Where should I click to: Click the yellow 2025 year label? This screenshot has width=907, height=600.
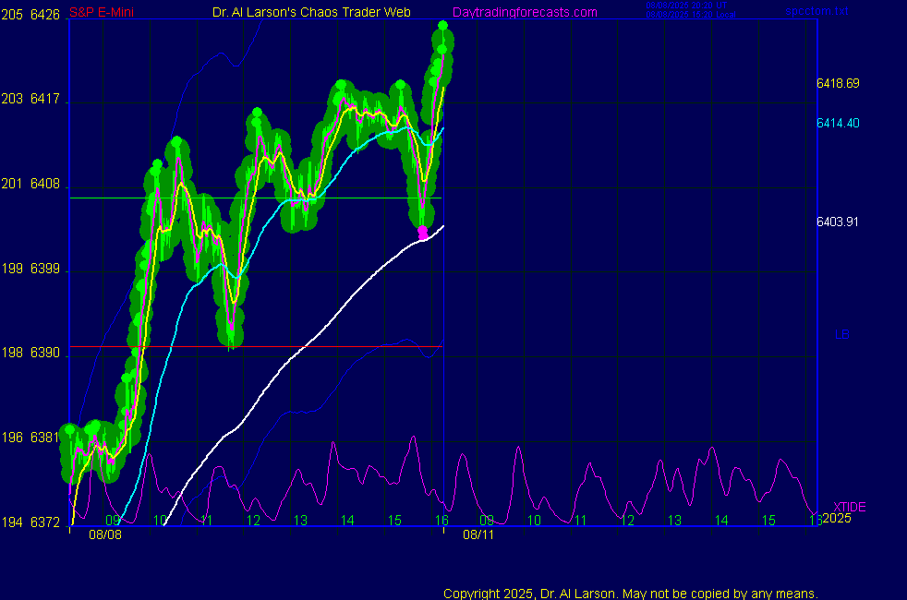(x=837, y=518)
